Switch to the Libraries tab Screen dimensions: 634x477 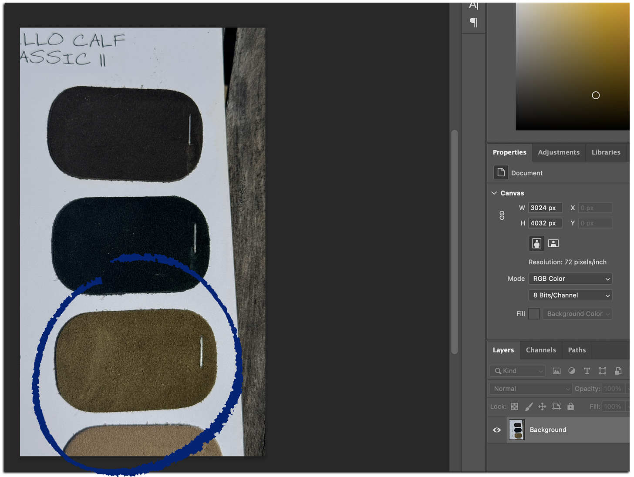pyautogui.click(x=606, y=152)
